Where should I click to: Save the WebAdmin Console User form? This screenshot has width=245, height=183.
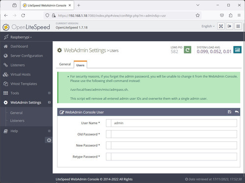point(229,112)
